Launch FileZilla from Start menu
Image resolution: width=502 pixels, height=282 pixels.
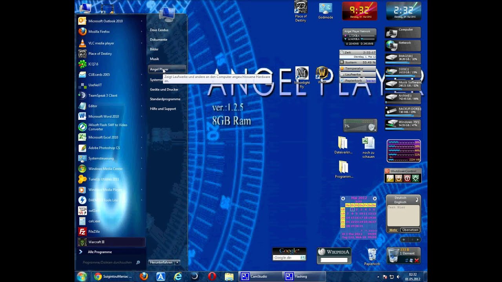tap(111, 231)
